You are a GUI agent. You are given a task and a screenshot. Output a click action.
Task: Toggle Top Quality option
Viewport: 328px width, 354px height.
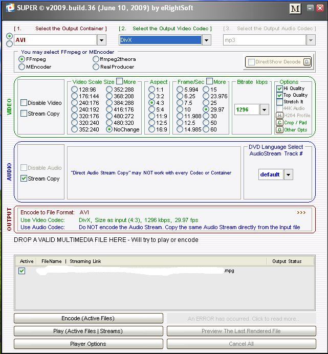[279, 95]
